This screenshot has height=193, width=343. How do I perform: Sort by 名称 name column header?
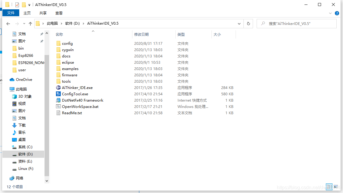(59, 35)
